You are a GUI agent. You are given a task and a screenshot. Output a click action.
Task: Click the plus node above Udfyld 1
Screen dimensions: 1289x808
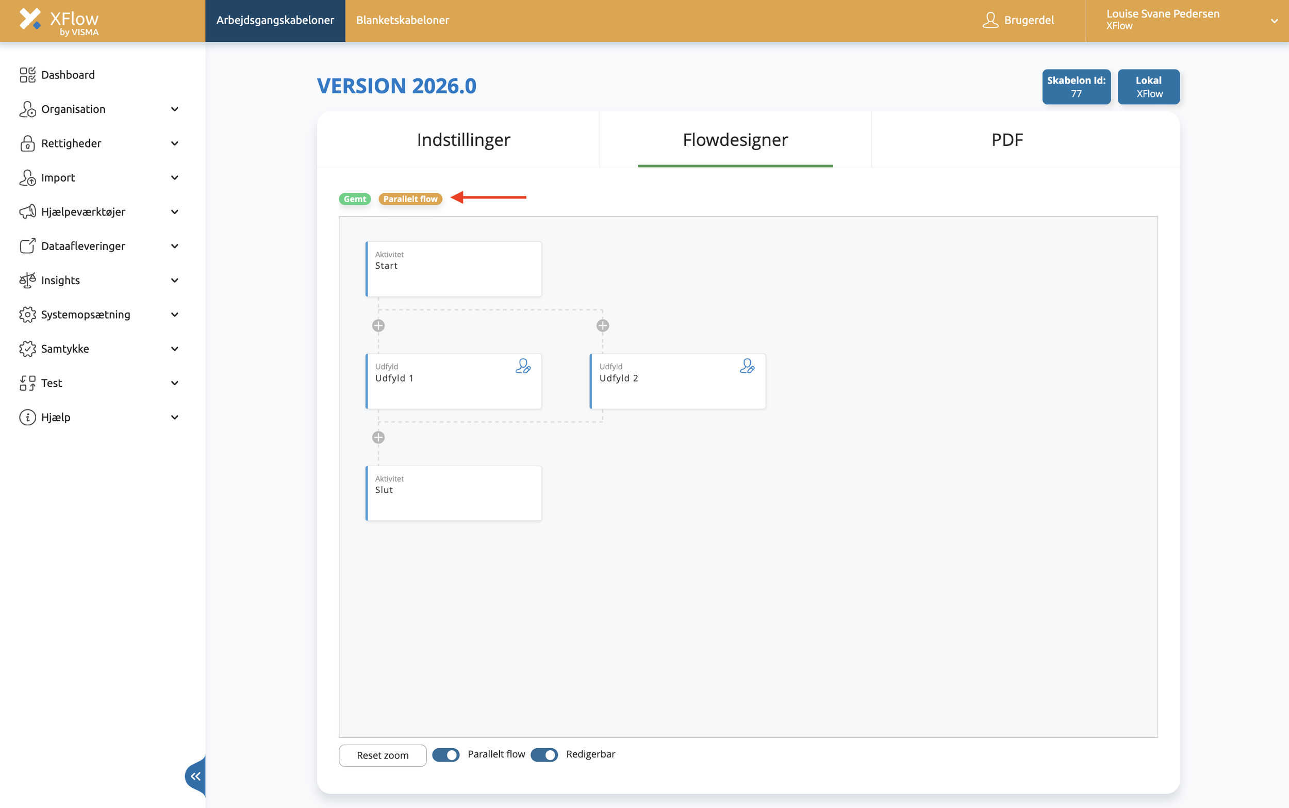[378, 325]
